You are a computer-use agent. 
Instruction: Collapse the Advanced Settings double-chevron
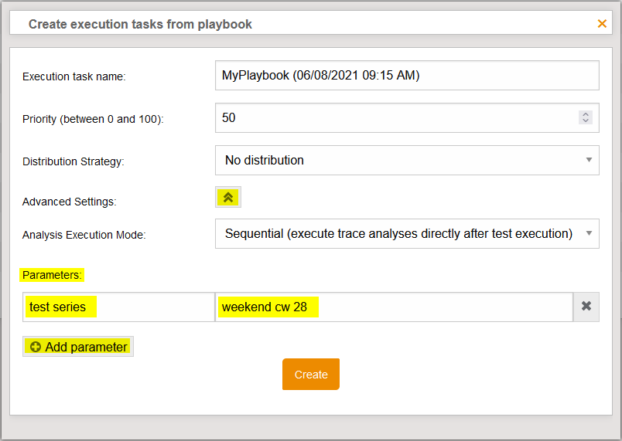click(x=228, y=198)
